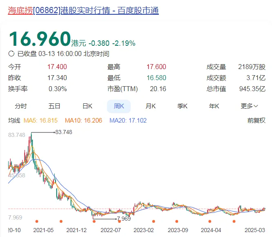This screenshot has height=237, width=272.
Task: Click the 成交额 value 3.71亿
Action: coord(256,78)
